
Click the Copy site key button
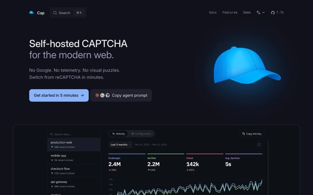point(252,134)
